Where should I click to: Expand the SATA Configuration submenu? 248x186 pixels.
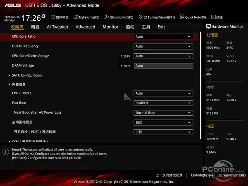(27, 76)
